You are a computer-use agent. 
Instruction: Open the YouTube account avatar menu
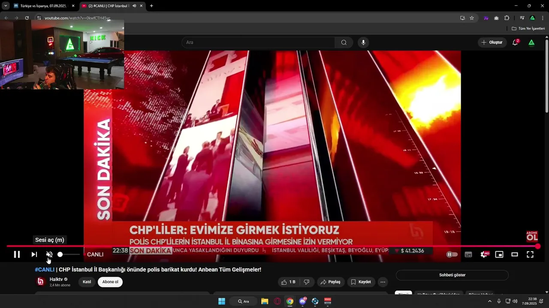click(x=531, y=42)
